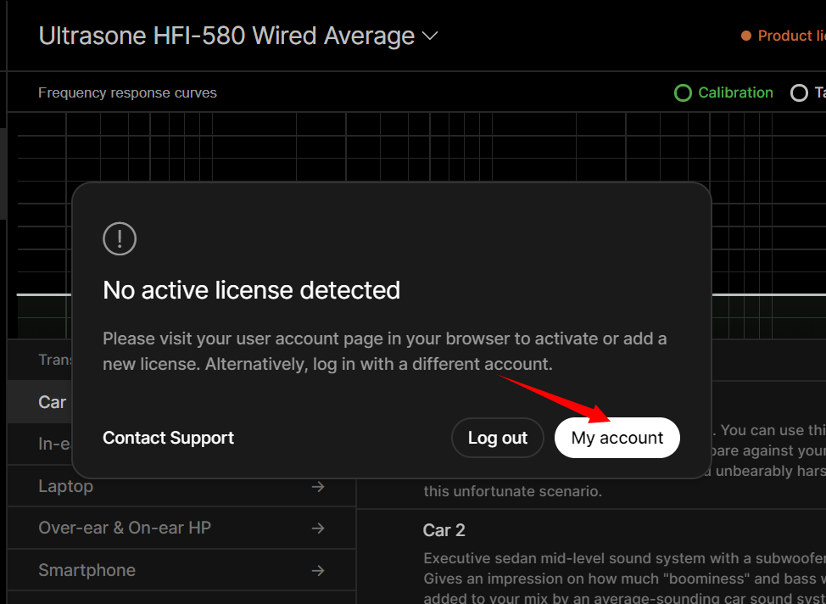Viewport: 826px width, 604px height.
Task: Click the scrollbar on the left edge
Action: pyautogui.click(x=3, y=174)
